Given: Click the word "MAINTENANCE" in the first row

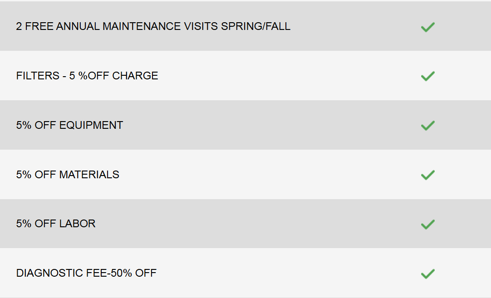Looking at the screenshot, I should click(x=142, y=26).
